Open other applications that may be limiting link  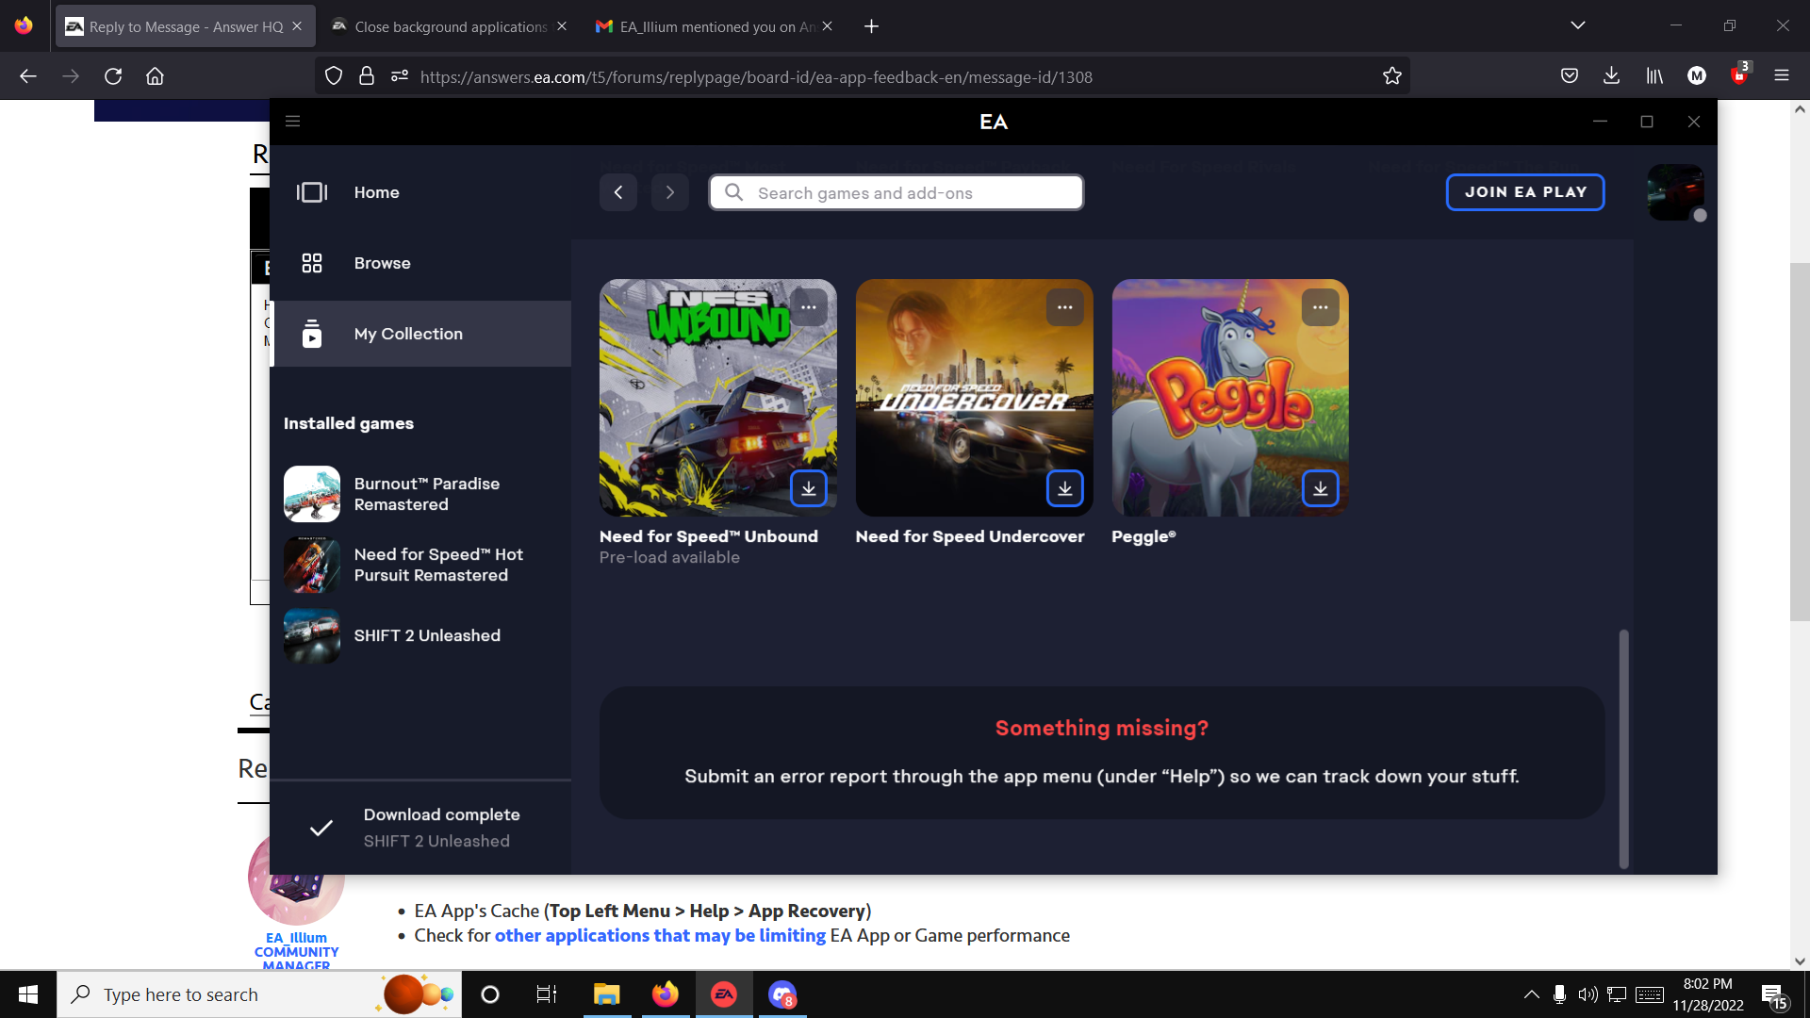point(660,935)
